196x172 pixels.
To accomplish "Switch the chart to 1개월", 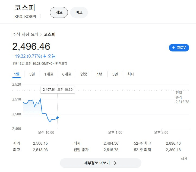I will 49,74.
